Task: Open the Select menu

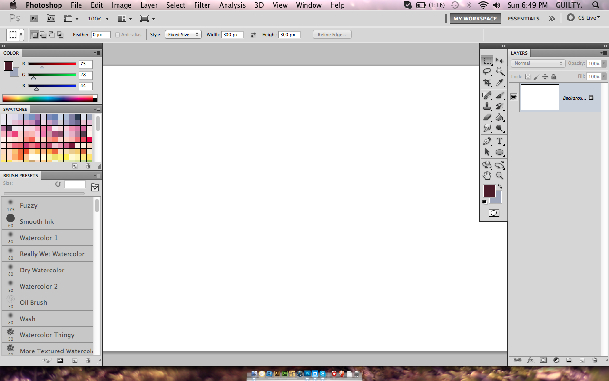Action: coord(176,5)
